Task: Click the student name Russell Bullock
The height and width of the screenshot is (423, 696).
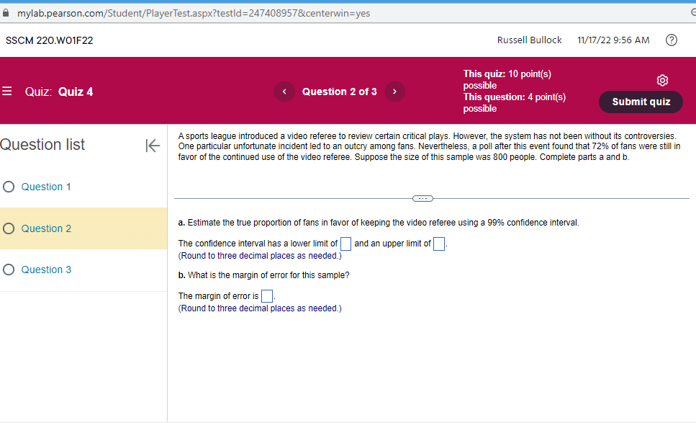Action: [530, 40]
